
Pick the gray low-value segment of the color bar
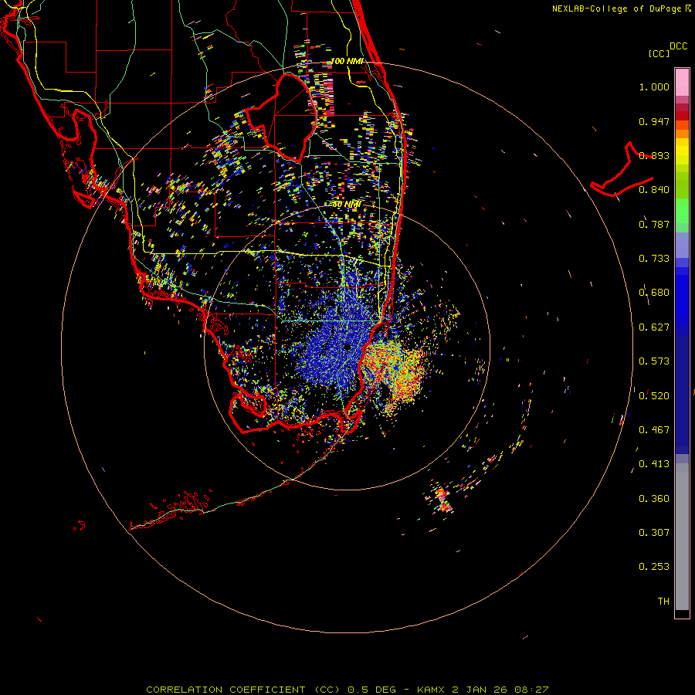pos(682,537)
